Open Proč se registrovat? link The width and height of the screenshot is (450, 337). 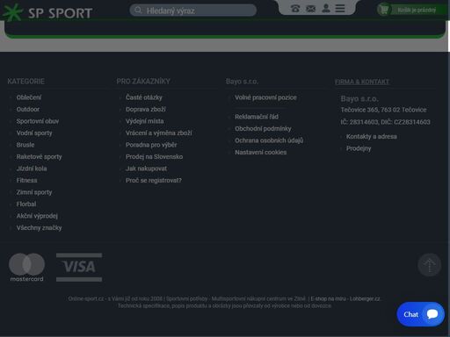(x=154, y=181)
